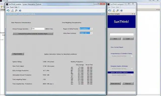Click the module window title bar app icon
161x96 pixels.
[x=7, y=4]
